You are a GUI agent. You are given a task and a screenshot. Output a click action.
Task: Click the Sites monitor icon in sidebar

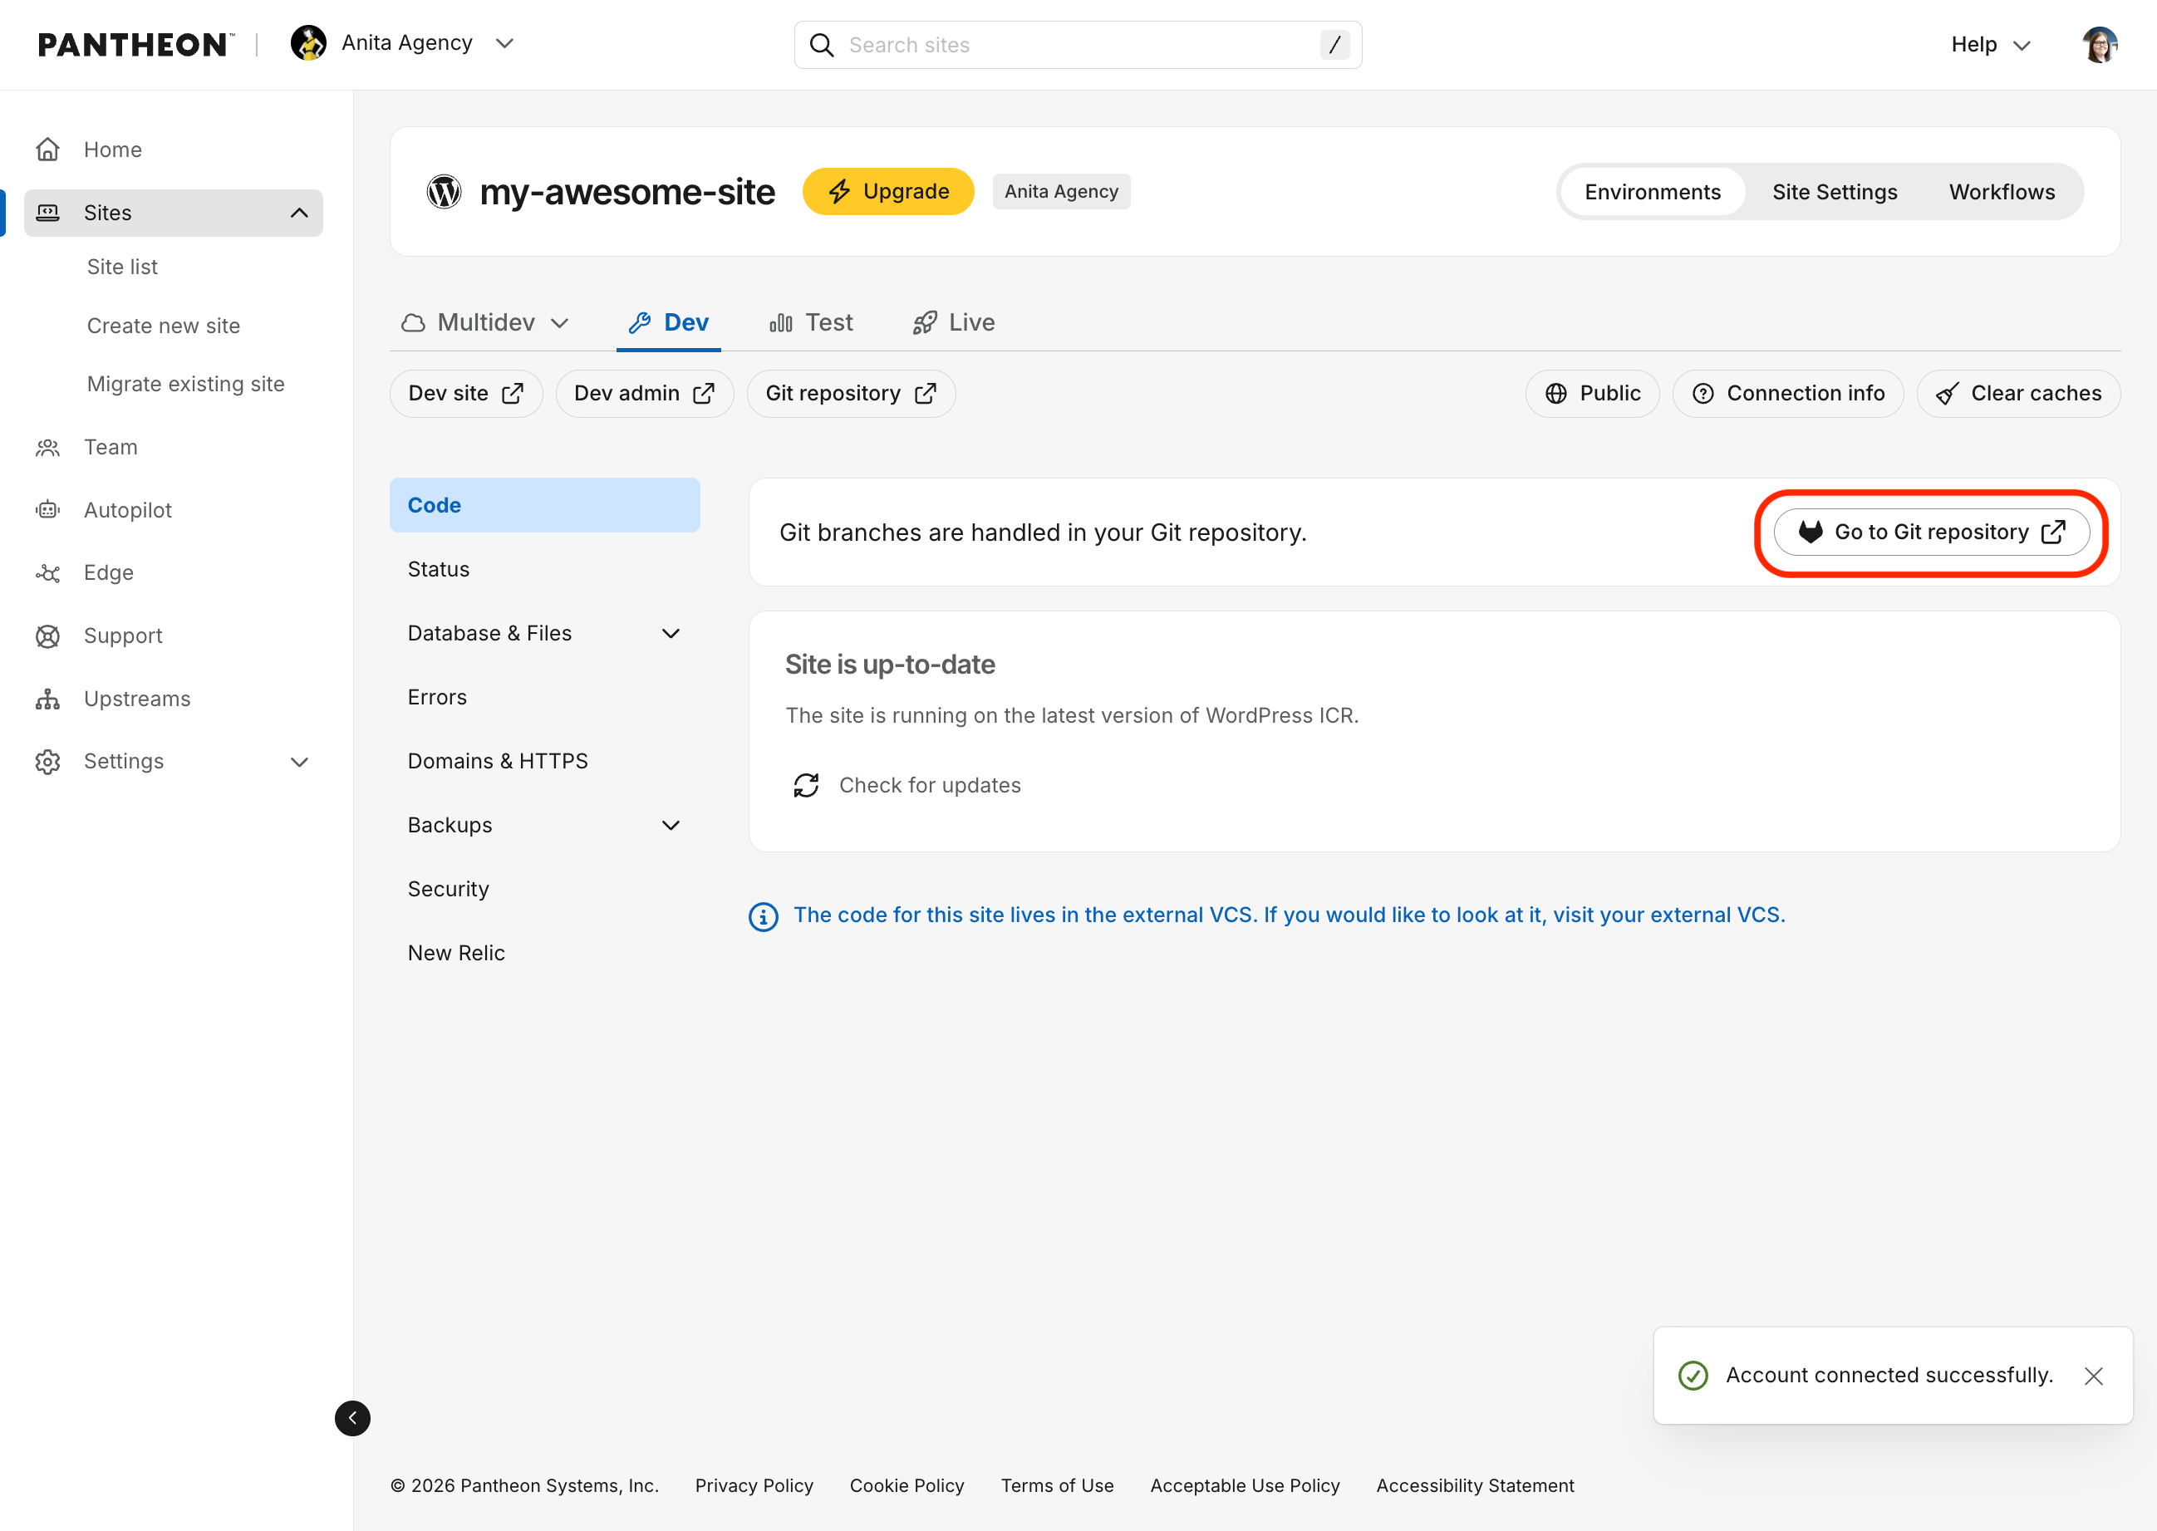[x=48, y=213]
